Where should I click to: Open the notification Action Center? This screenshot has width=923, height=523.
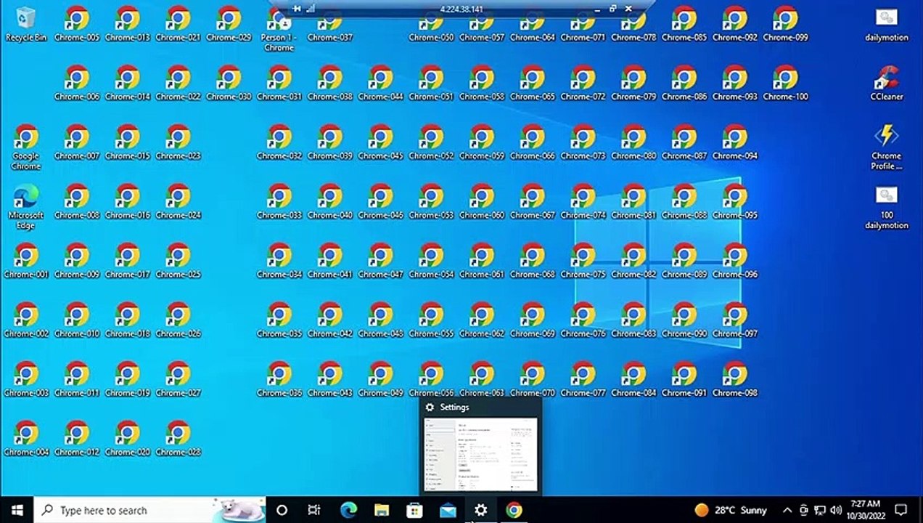[901, 510]
